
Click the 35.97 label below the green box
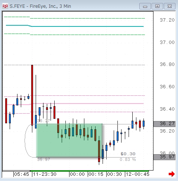click(43, 159)
